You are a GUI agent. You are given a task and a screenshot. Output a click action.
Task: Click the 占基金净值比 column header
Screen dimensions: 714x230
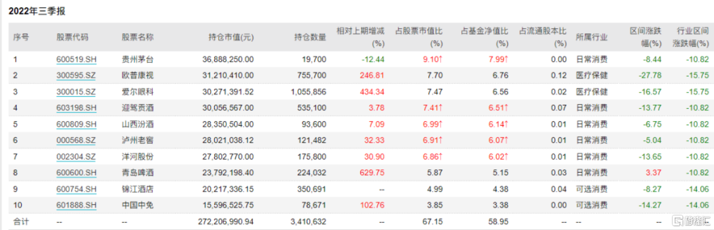pyautogui.click(x=485, y=37)
